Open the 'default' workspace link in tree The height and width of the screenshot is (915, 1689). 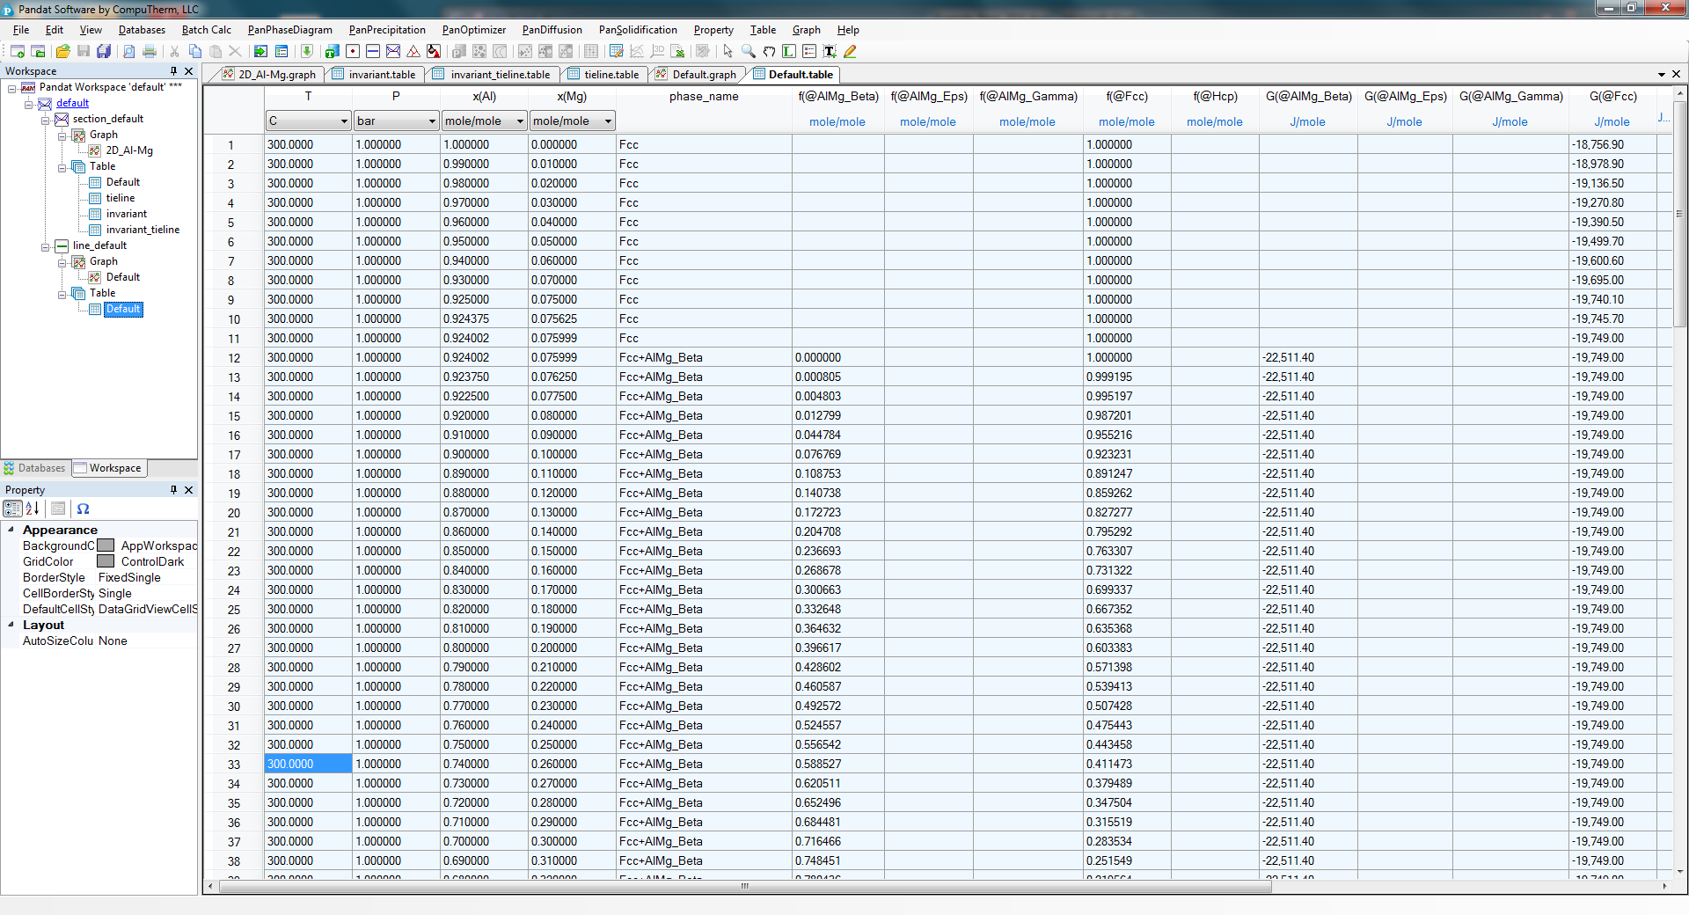coord(72,103)
